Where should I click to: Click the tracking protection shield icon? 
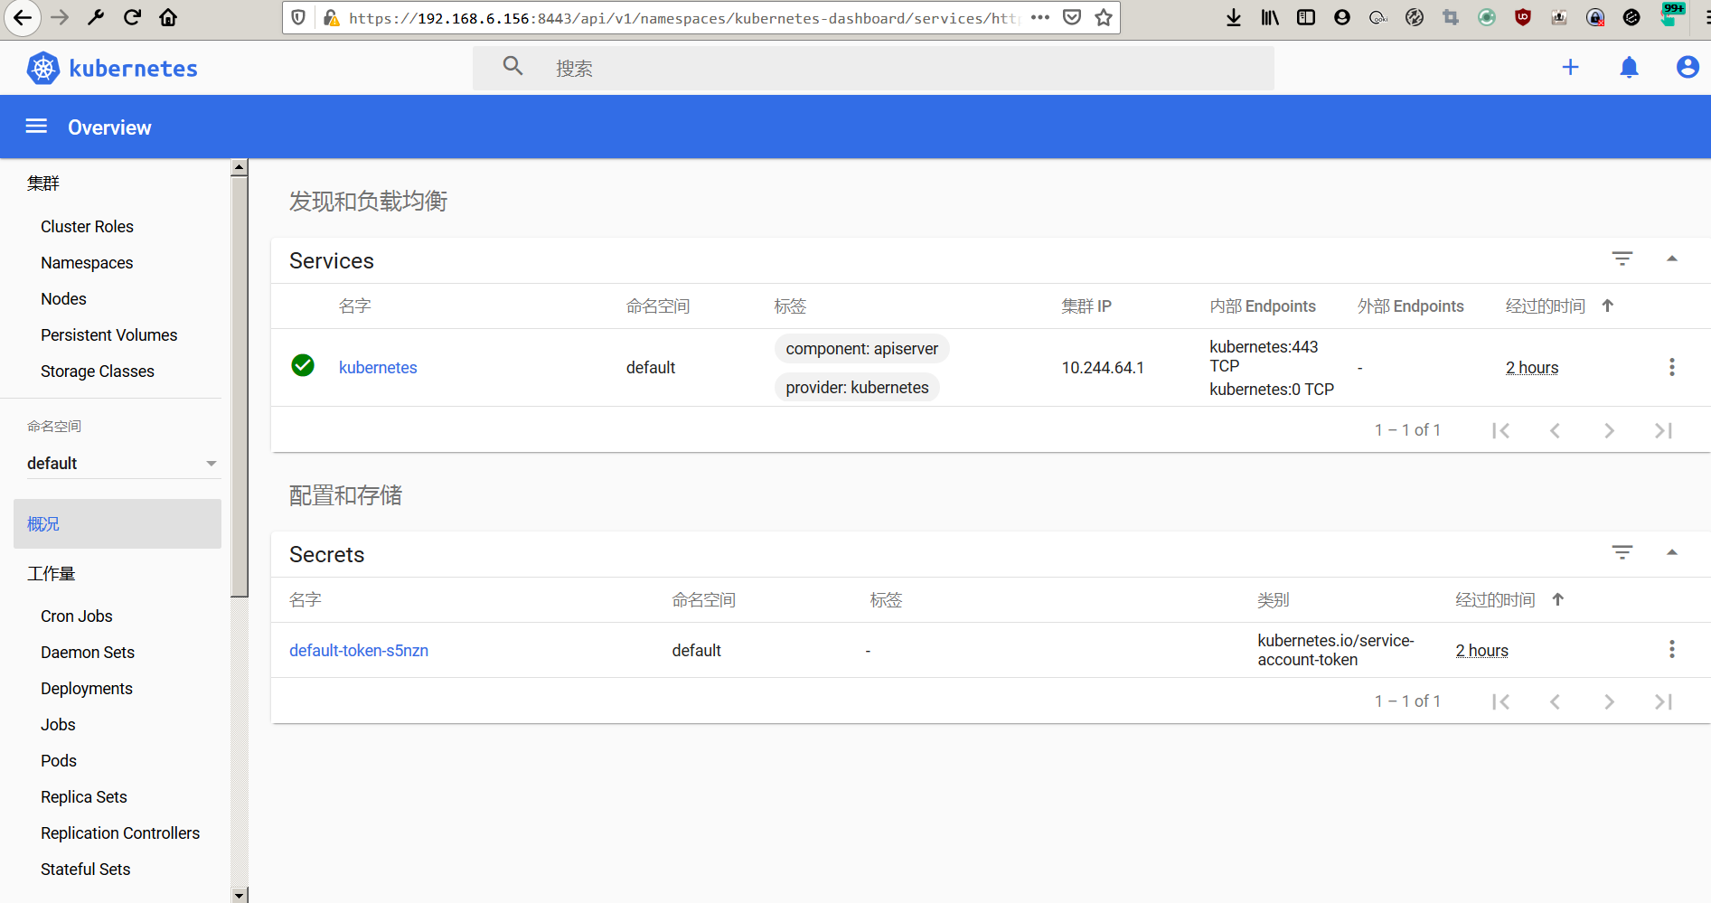[x=298, y=17]
